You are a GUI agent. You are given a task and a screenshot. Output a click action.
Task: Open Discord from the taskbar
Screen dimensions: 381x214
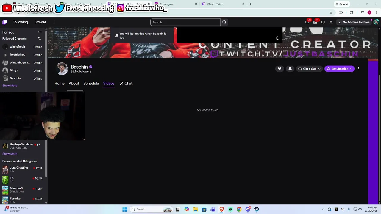pos(248,209)
